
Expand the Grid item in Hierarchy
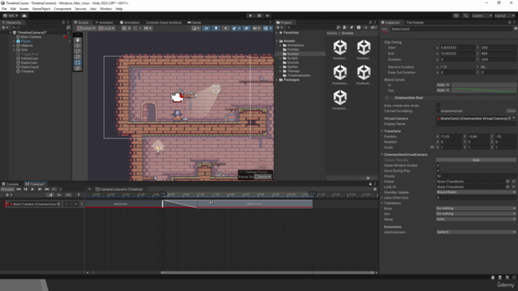point(15,50)
